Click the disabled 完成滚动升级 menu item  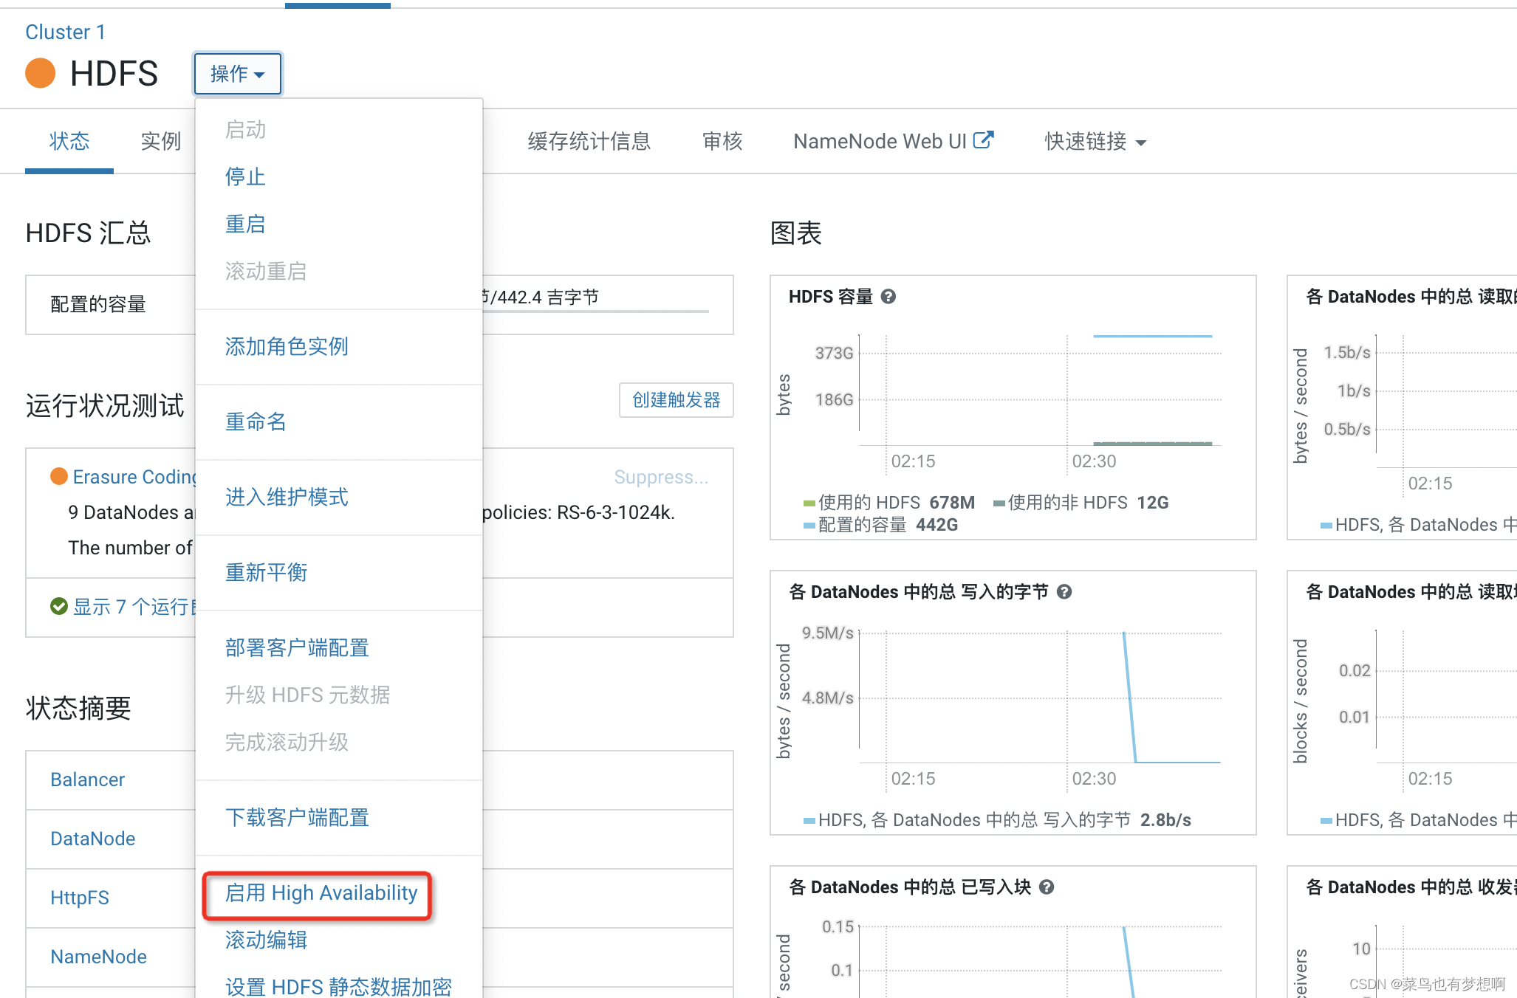[287, 742]
